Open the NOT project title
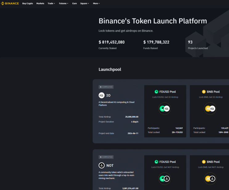Image resolution: width=229 pixels, height=190 pixels. tap(110, 165)
